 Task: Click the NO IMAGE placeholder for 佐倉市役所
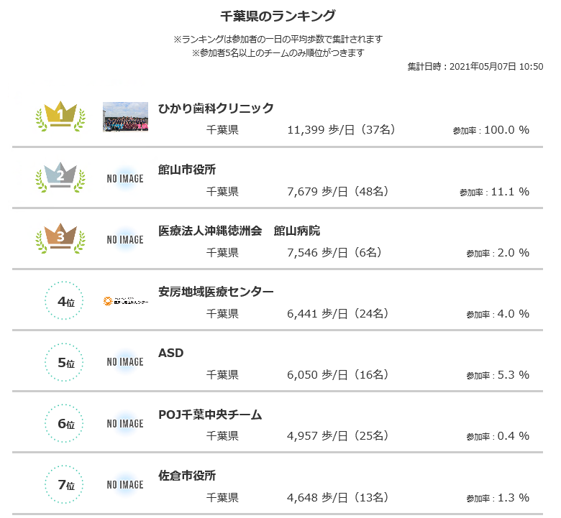[125, 484]
